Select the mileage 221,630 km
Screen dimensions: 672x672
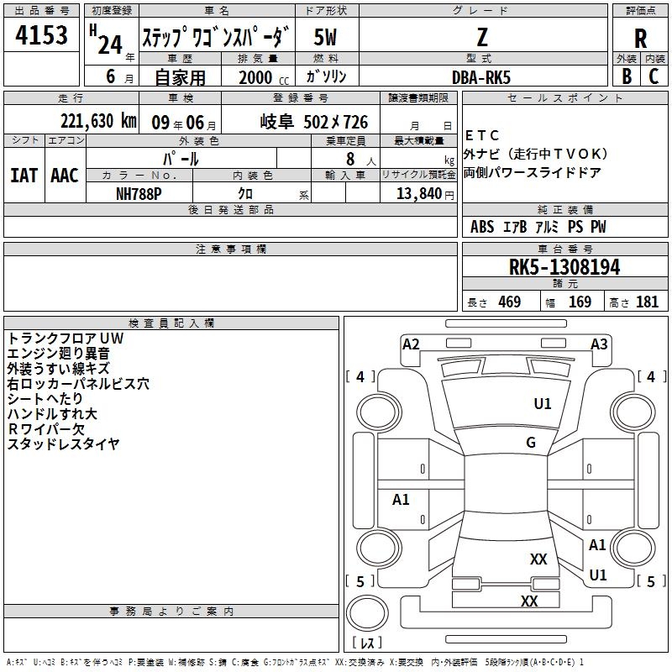98,121
